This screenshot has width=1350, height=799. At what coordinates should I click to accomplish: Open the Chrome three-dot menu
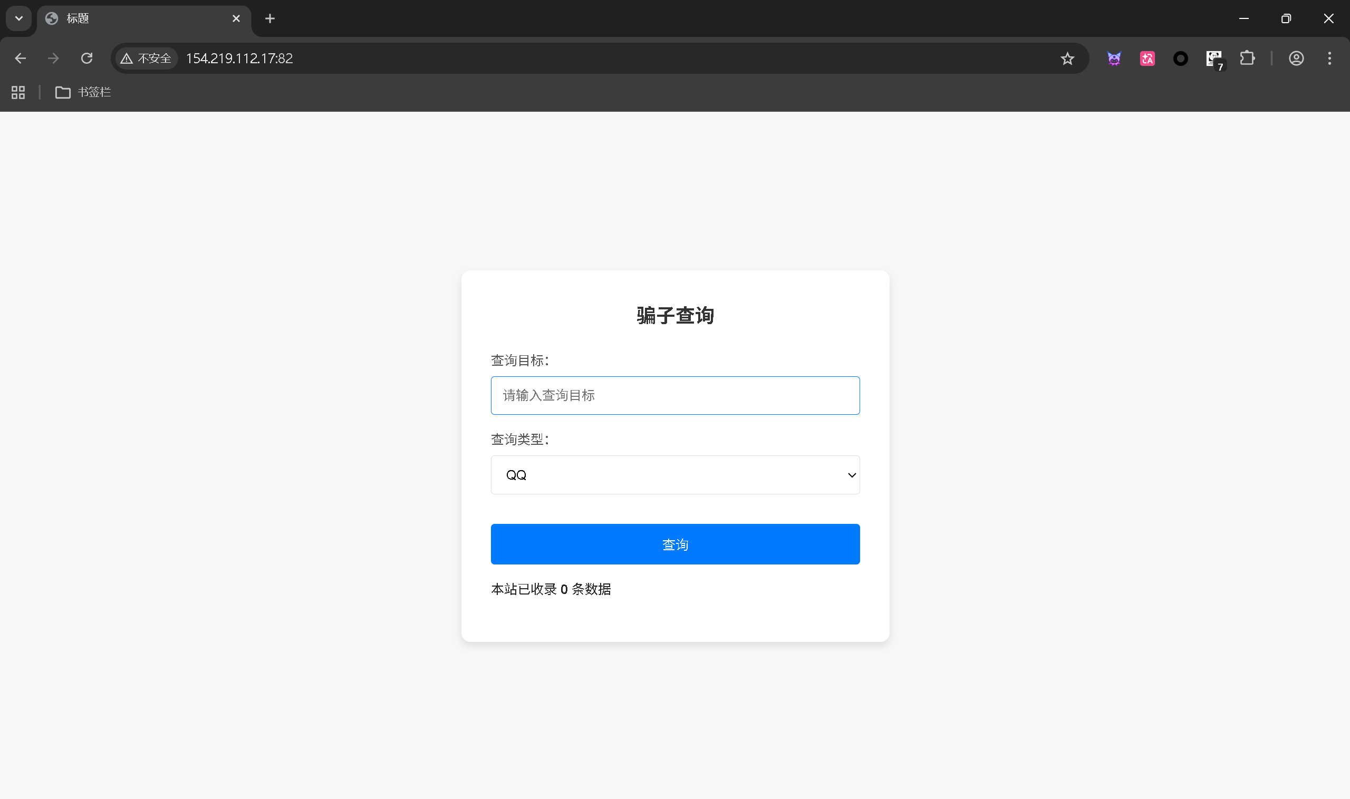(1329, 58)
